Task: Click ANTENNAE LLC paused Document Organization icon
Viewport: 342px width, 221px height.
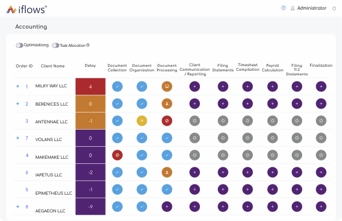Action: (142, 120)
